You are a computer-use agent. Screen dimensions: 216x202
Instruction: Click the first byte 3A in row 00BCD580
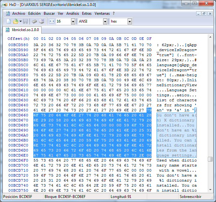[x=36, y=45]
